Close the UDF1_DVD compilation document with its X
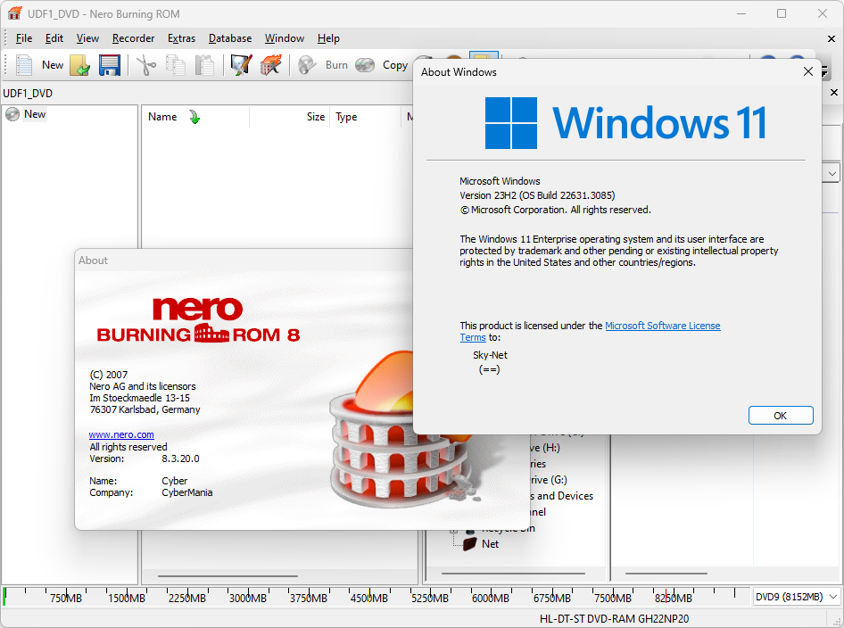The image size is (844, 628). click(834, 93)
